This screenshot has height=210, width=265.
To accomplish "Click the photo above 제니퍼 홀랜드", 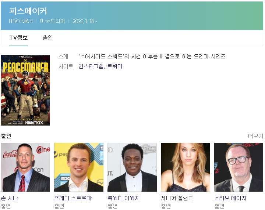I will click(x=185, y=167).
